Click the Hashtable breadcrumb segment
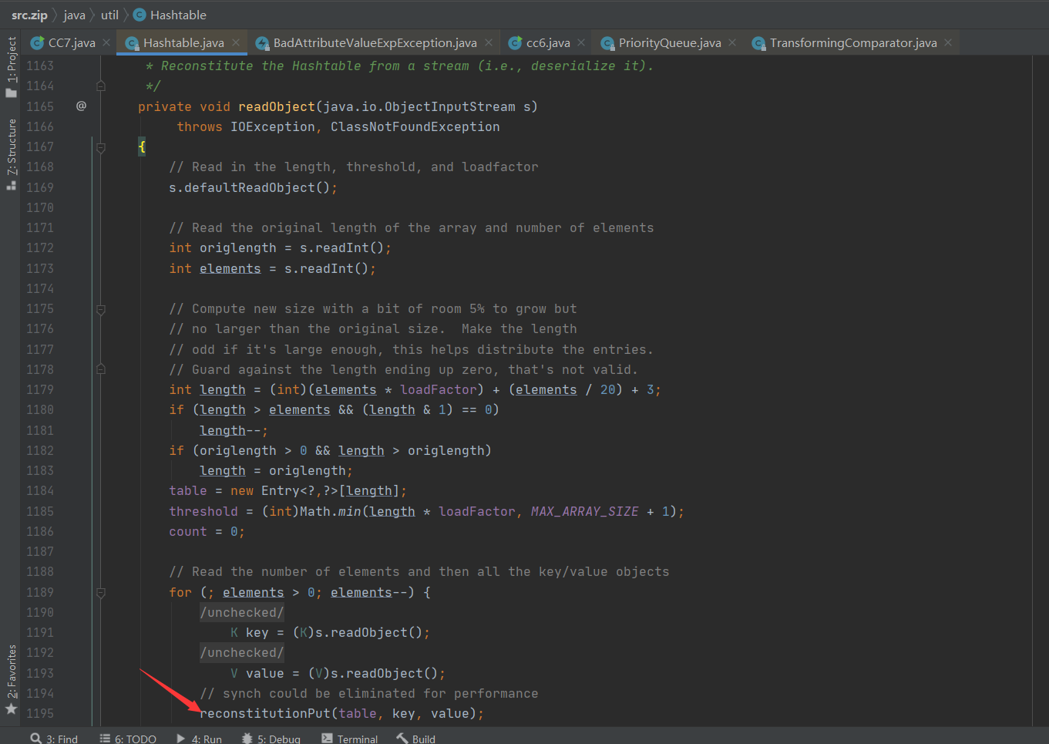This screenshot has width=1049, height=744. point(178,15)
